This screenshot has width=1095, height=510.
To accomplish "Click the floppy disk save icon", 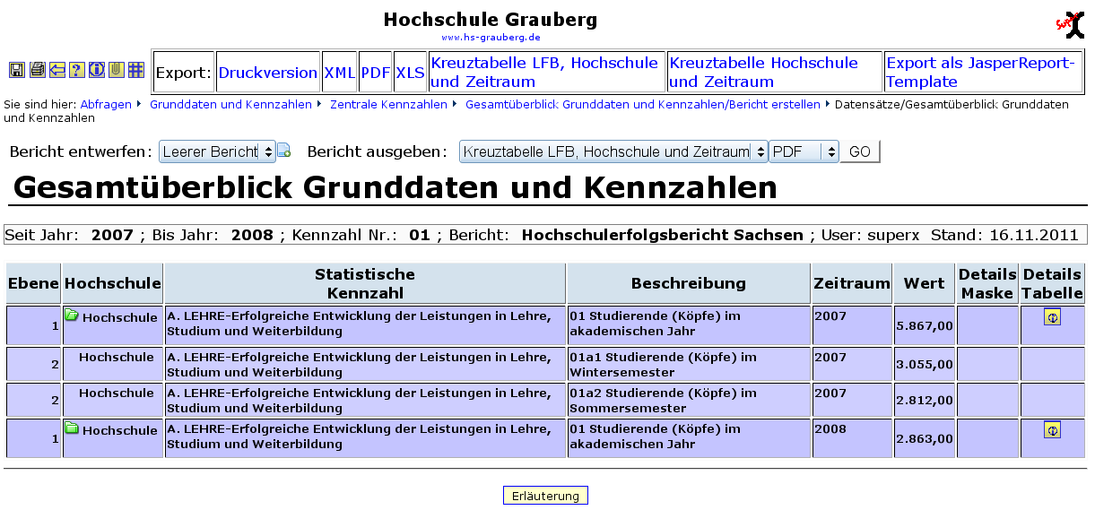I will click(16, 70).
